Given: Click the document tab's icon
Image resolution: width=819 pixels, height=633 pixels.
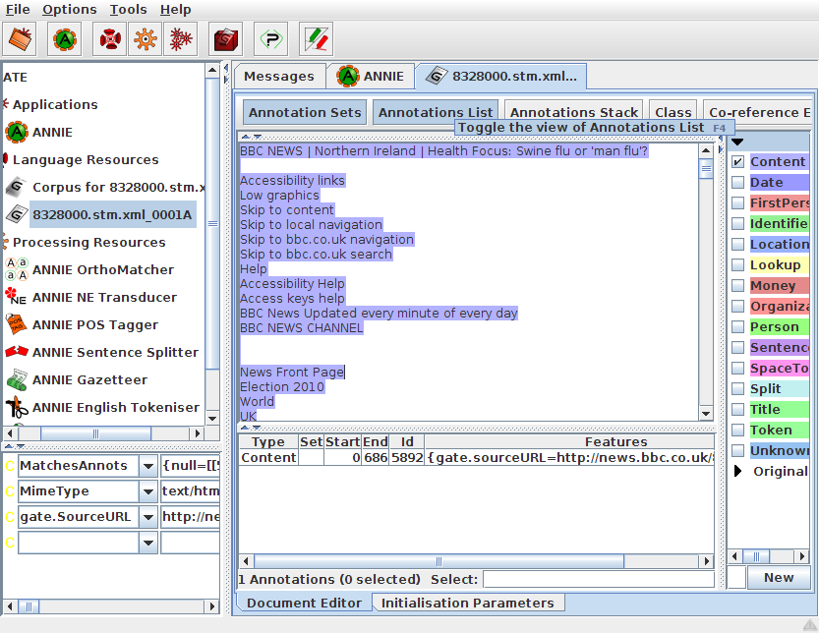Looking at the screenshot, I should click(437, 77).
